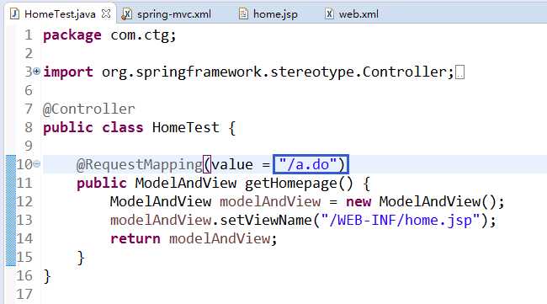
Task: Click line number 7 in the gutter
Action: 29,109
